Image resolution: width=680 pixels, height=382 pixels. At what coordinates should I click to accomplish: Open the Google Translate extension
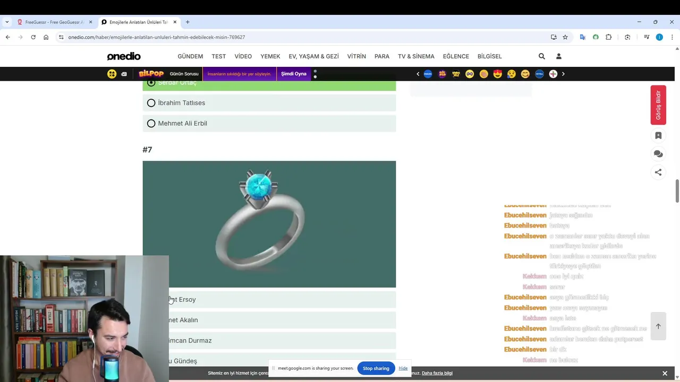(582, 37)
